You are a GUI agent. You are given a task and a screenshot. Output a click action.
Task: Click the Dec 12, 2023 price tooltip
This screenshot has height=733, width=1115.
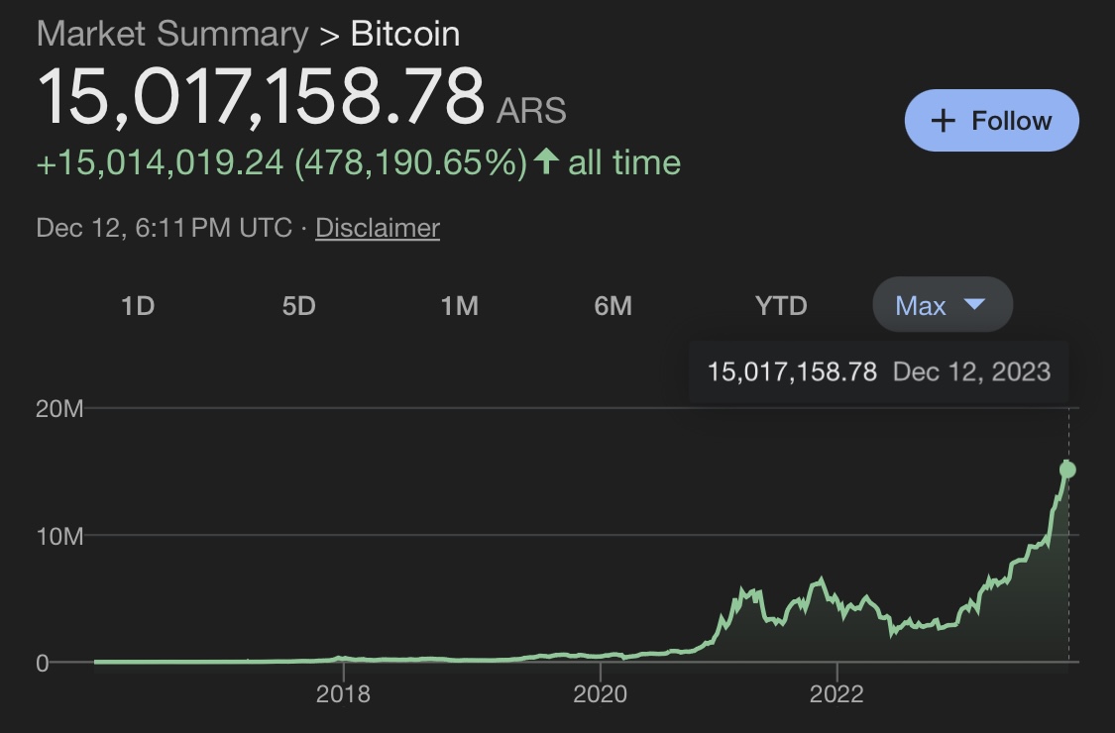(x=878, y=372)
